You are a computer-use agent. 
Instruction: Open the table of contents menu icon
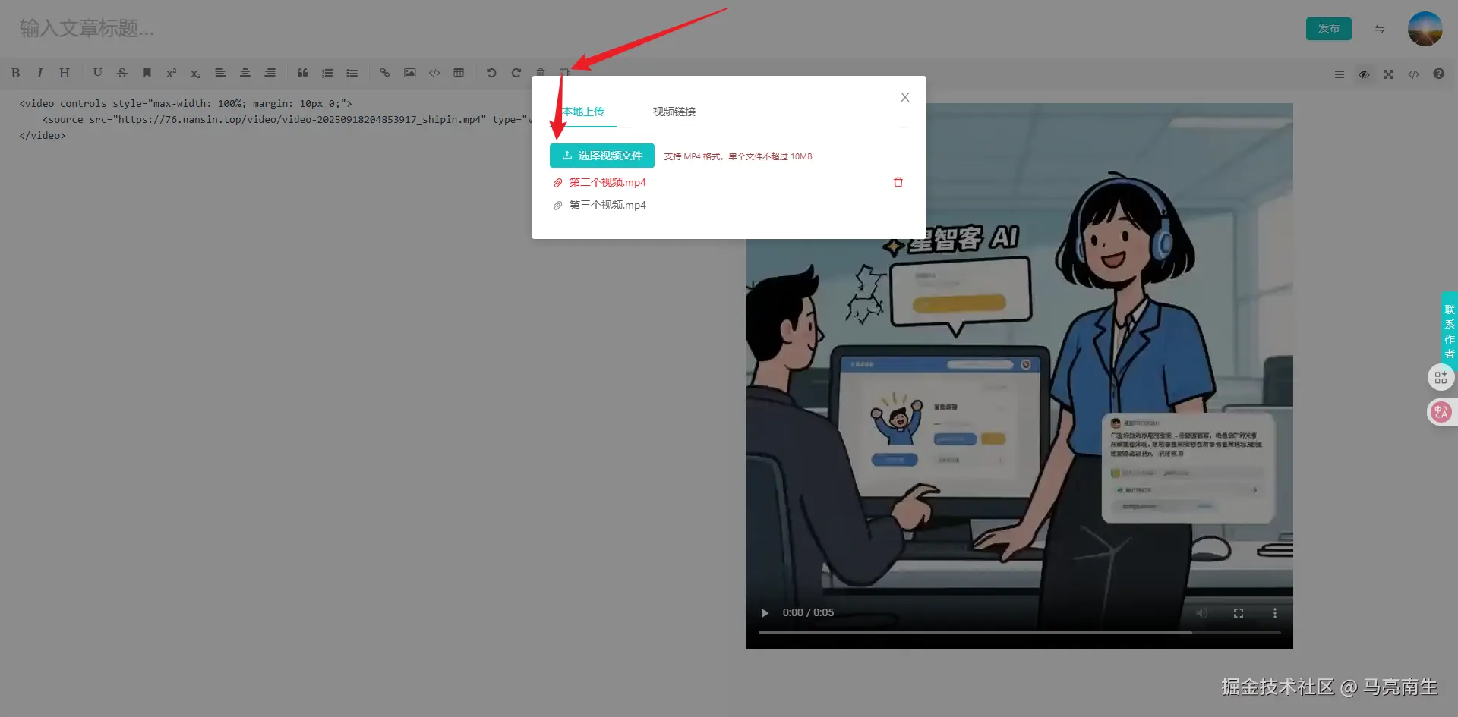tap(1339, 74)
